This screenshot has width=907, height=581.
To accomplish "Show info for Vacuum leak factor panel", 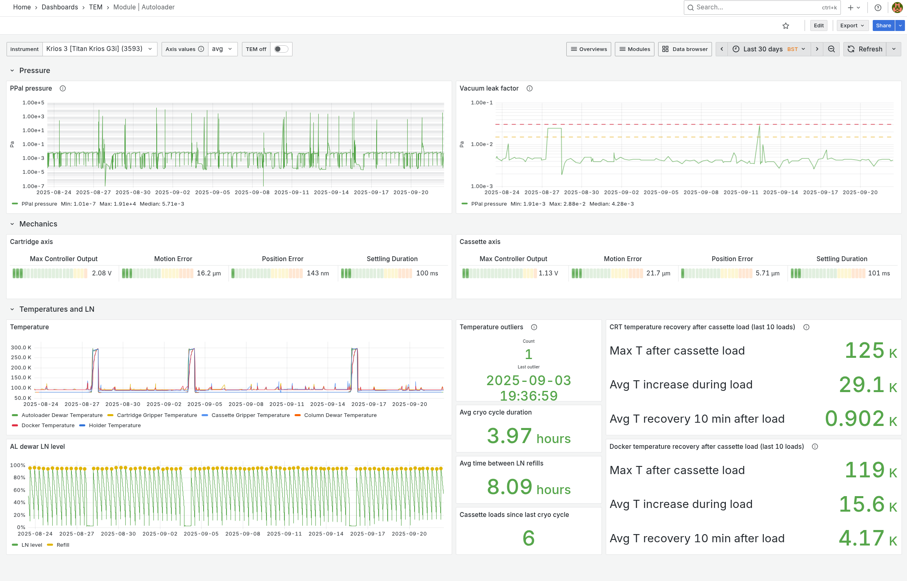I will click(530, 89).
